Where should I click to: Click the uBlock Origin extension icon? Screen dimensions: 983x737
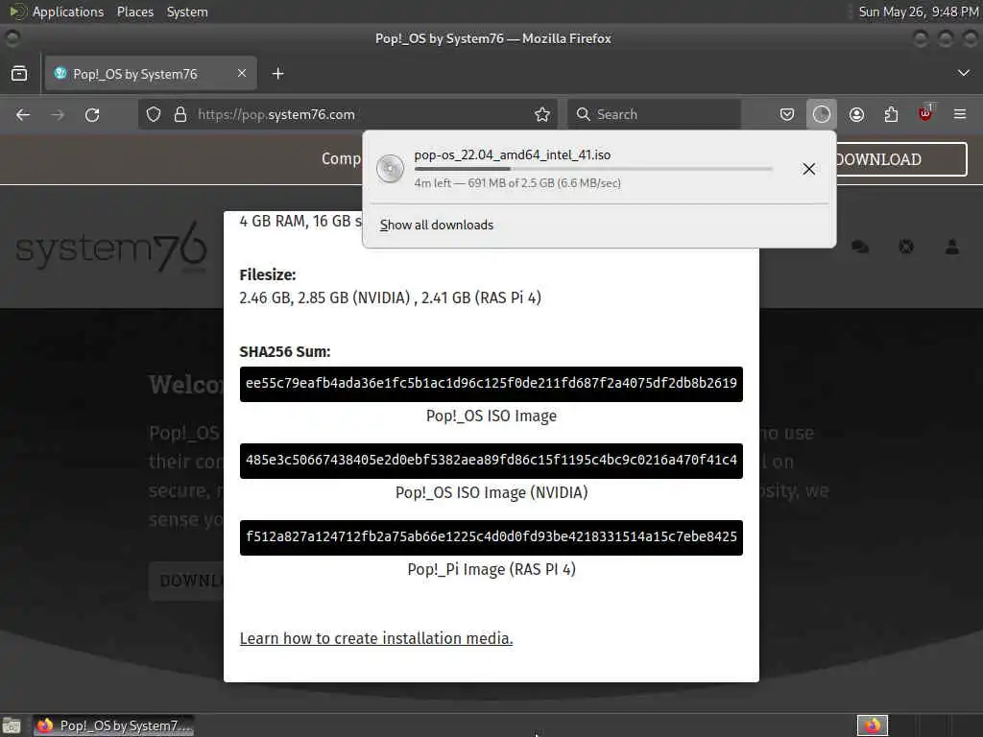(925, 113)
